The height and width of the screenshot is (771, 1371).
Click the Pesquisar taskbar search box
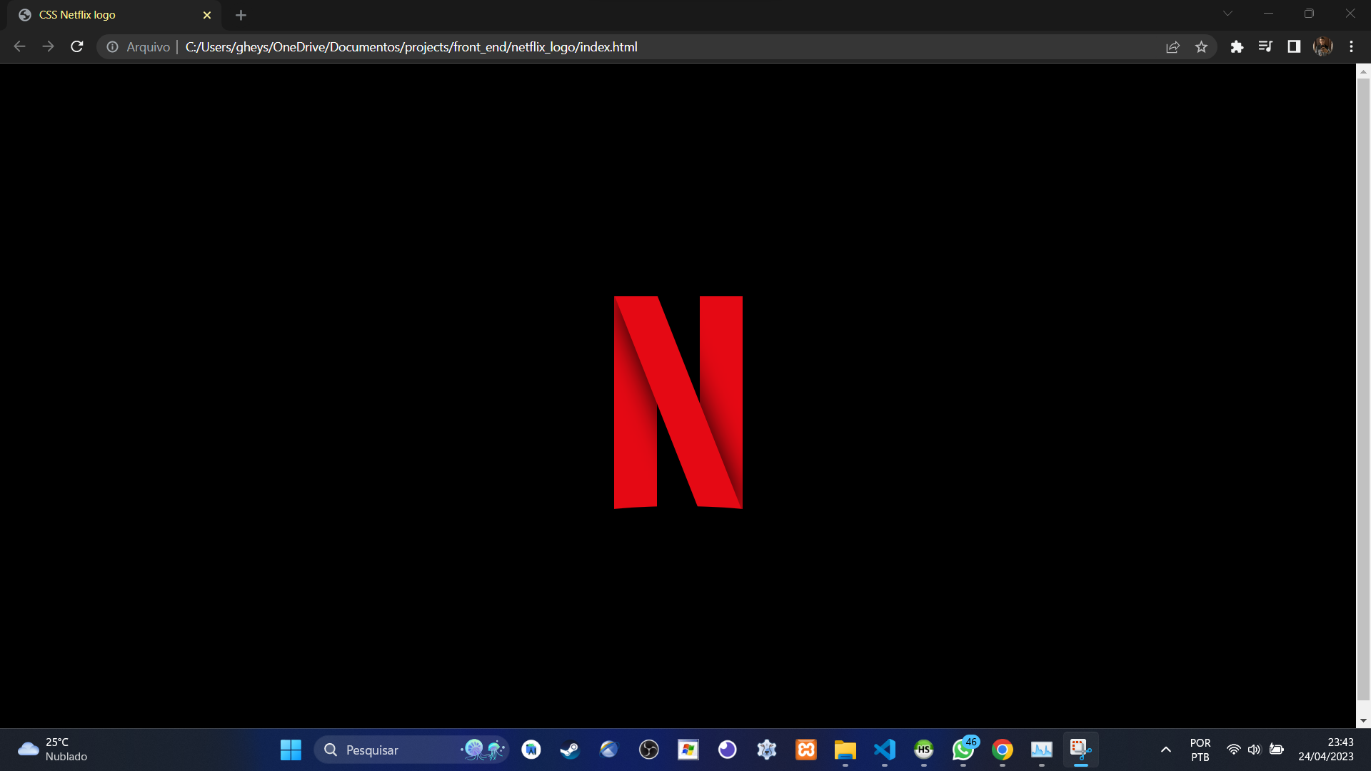coord(393,750)
